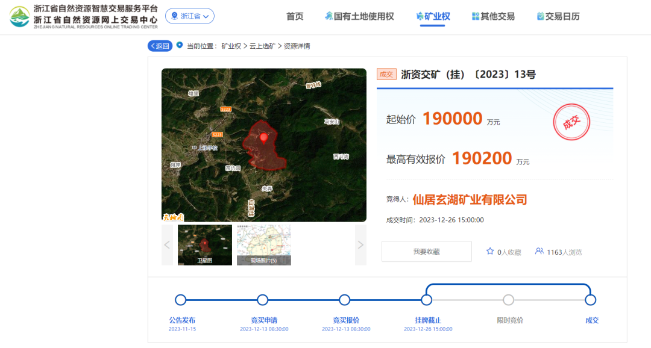Open the 浙江省 region dropdown
The width and height of the screenshot is (651, 348).
(189, 16)
